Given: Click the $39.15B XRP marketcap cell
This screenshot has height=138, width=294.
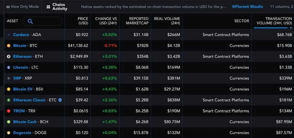Looking at the screenshot, I should coord(141,78).
